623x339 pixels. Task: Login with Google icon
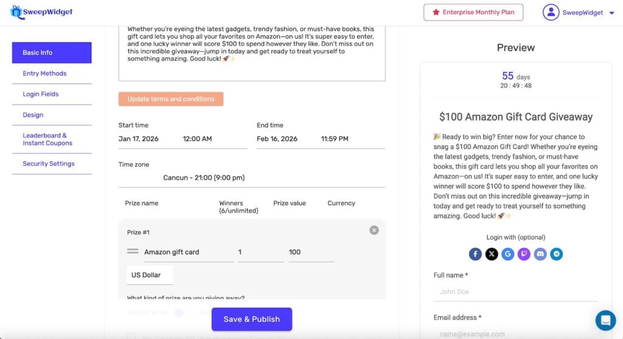[508, 254]
